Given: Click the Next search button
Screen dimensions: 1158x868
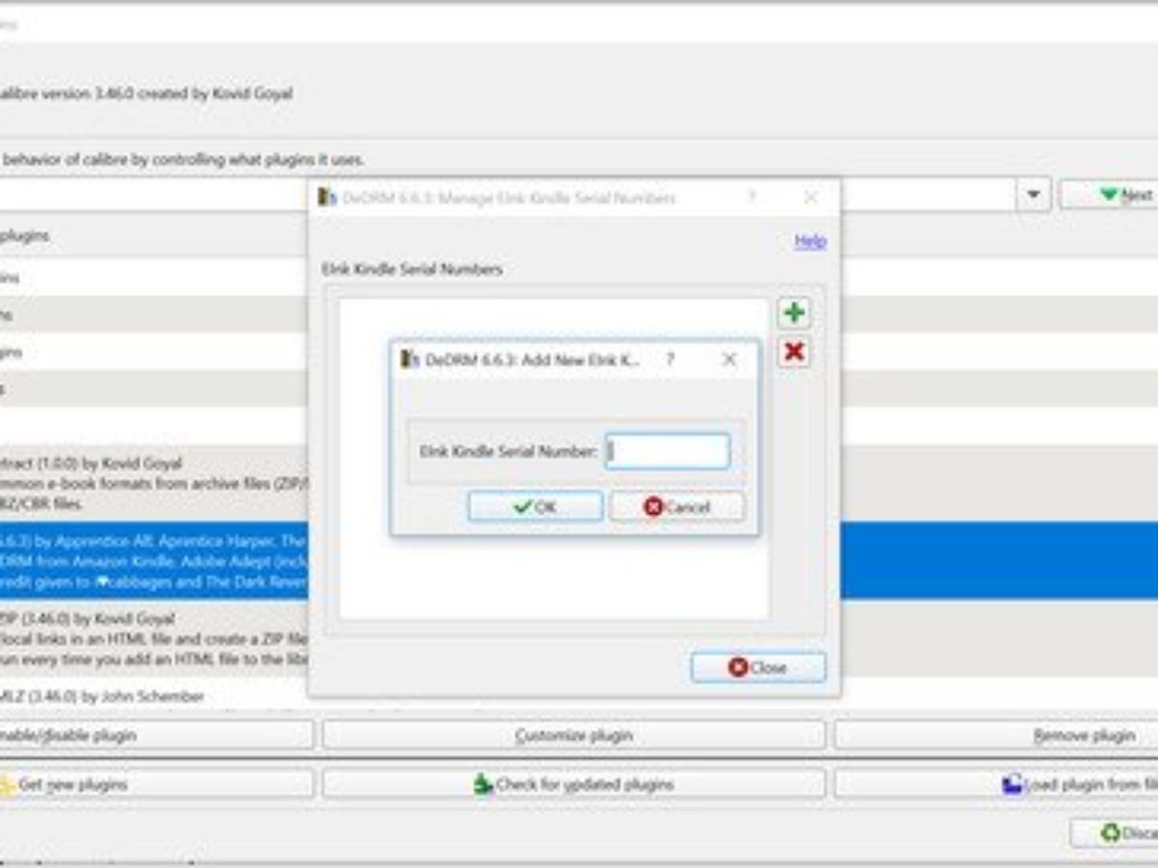Looking at the screenshot, I should tap(1109, 195).
